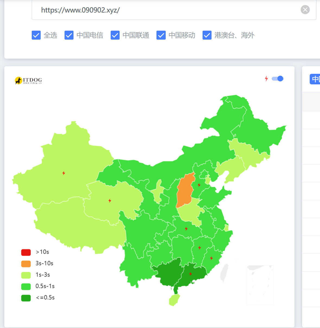This screenshot has width=320, height=328.
Task: Uncheck the 中国联通 checkbox
Action: pyautogui.click(x=115, y=35)
